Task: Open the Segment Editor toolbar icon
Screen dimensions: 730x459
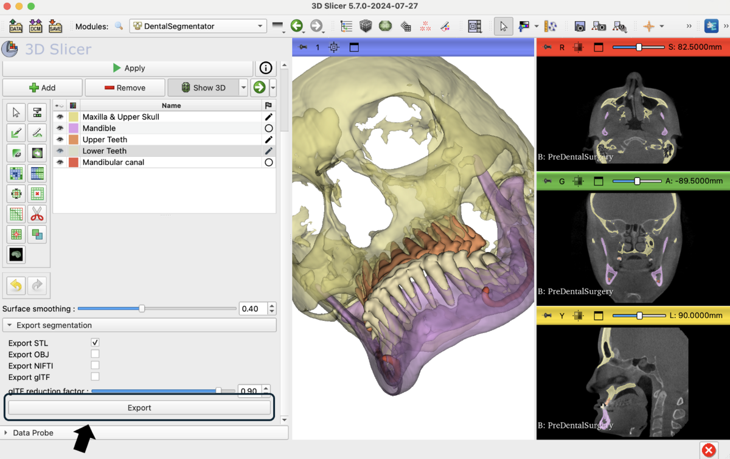Action: 445,26
